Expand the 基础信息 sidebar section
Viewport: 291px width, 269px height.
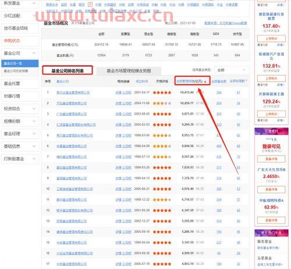point(34,146)
